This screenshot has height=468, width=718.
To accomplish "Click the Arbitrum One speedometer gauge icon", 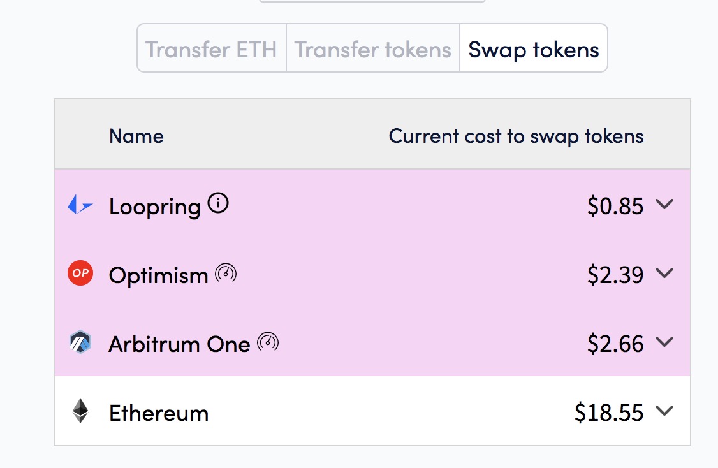I will click(268, 342).
